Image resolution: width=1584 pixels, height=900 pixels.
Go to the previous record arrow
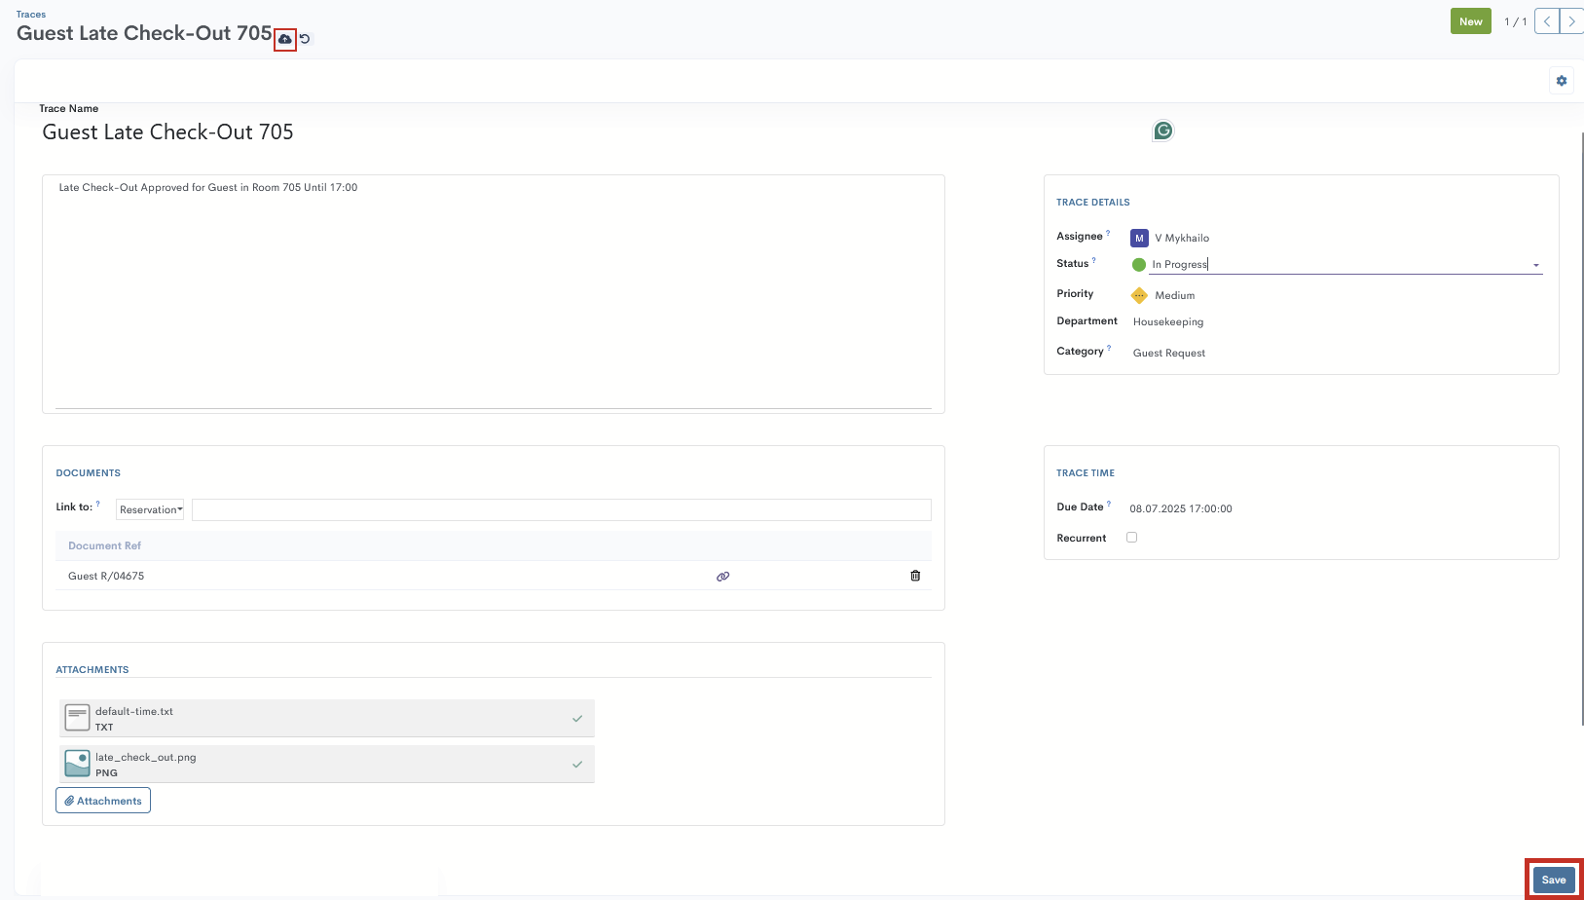[1547, 21]
